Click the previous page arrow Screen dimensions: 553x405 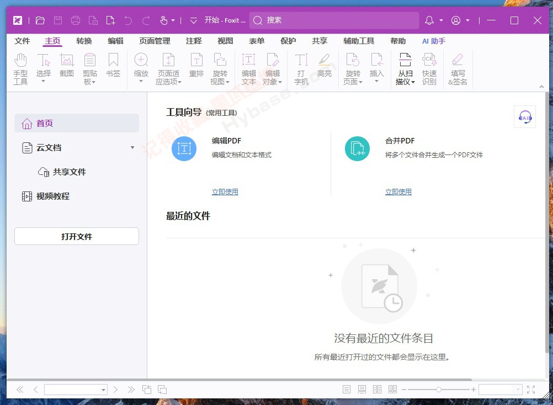[x=36, y=390]
